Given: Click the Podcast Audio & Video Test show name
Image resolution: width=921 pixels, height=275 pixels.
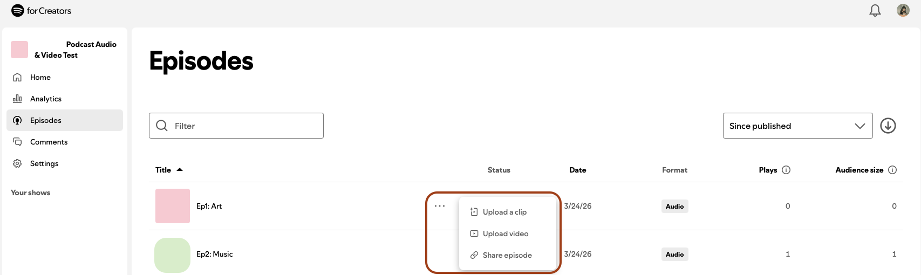Looking at the screenshot, I should pyautogui.click(x=76, y=50).
